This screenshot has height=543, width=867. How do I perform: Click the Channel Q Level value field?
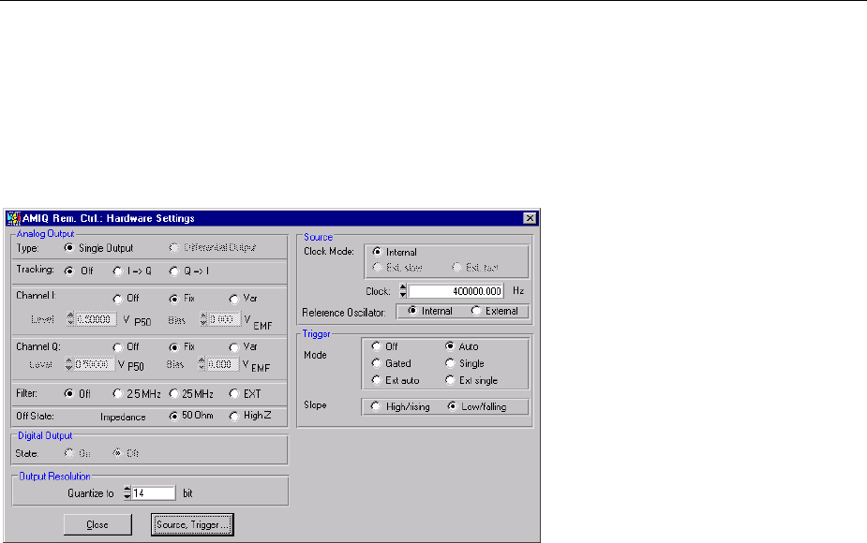pos(94,364)
